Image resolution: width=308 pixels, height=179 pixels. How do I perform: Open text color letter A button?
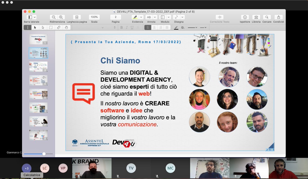point(138,27)
